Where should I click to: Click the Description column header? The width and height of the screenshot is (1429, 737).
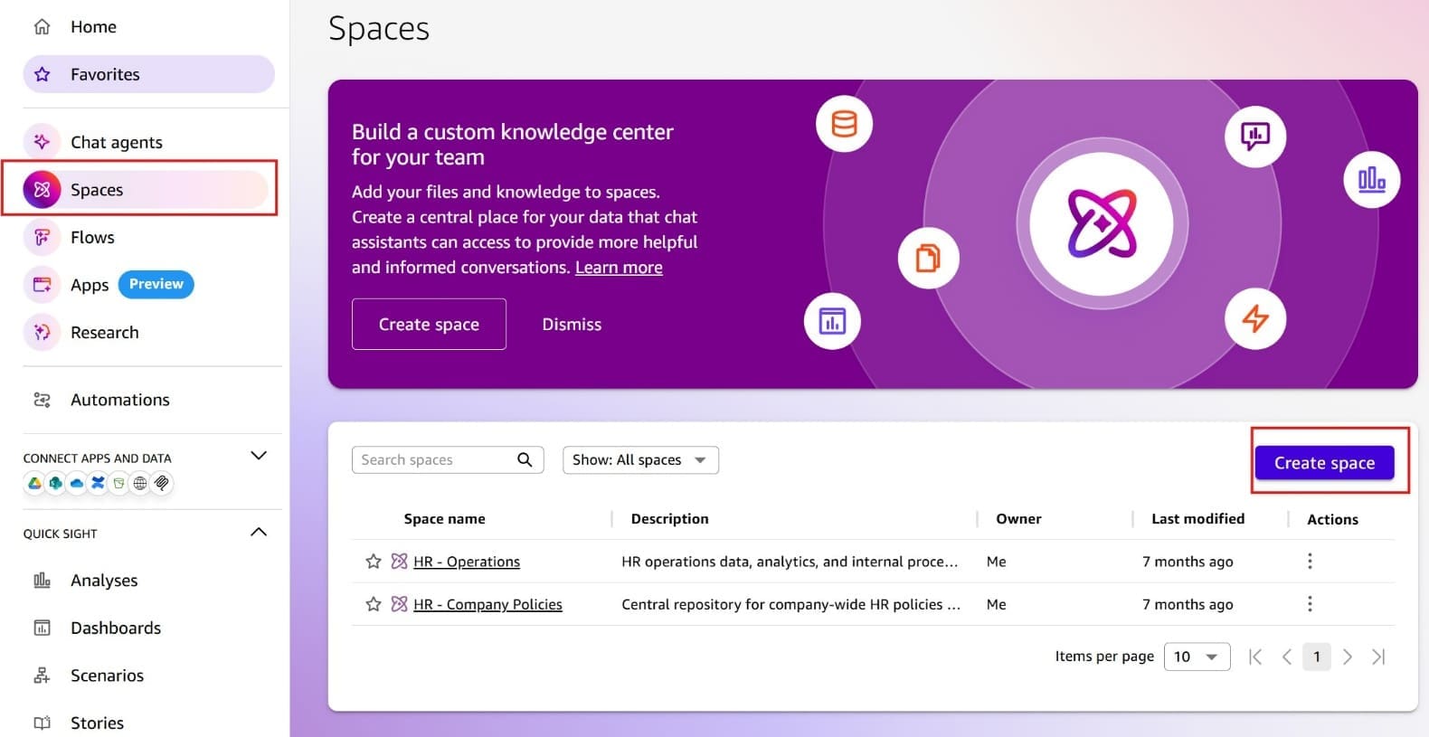669,519
